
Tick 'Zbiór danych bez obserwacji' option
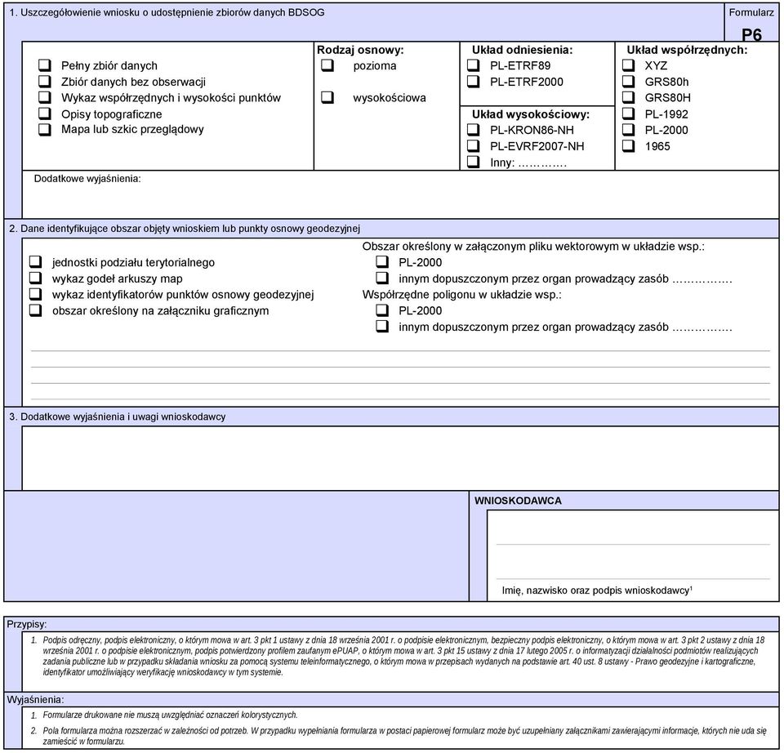(x=45, y=81)
